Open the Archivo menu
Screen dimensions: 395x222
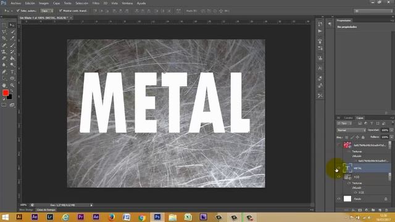16,3
